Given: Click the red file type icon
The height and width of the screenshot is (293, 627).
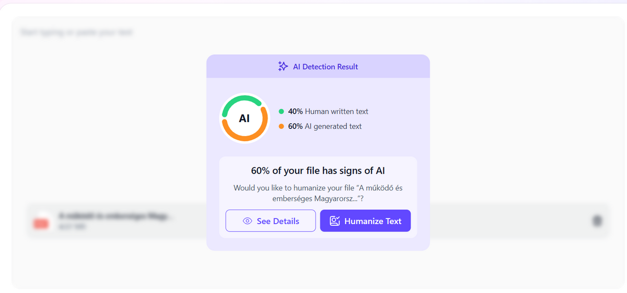Looking at the screenshot, I should pyautogui.click(x=41, y=223).
